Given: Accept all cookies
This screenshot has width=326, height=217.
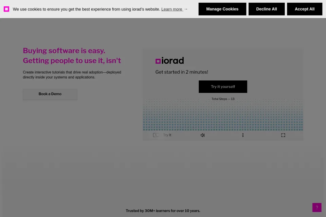Looking at the screenshot, I should 305,9.
